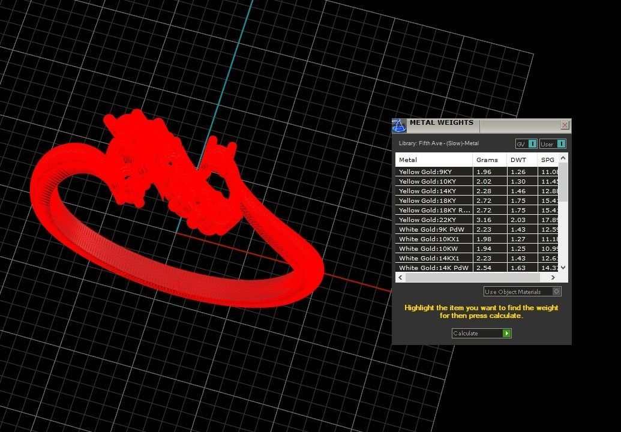Select the Yellow Gold:10KY row

(477, 181)
